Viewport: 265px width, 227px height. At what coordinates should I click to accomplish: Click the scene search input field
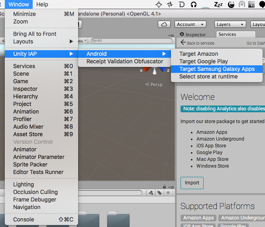(x=131, y=41)
